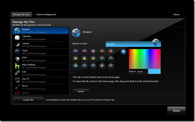Screen dimensions: 195x122
Task: Switch to Manage My Tiles tab
Action: 21,14
